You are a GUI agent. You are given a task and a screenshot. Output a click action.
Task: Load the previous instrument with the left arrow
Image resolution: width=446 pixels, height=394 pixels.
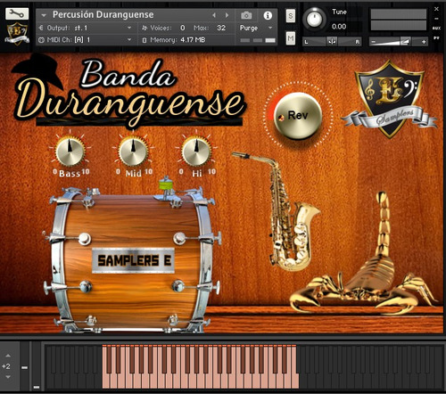coord(214,15)
